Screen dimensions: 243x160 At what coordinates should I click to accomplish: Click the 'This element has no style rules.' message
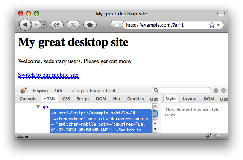pyautogui.click(x=192, y=112)
